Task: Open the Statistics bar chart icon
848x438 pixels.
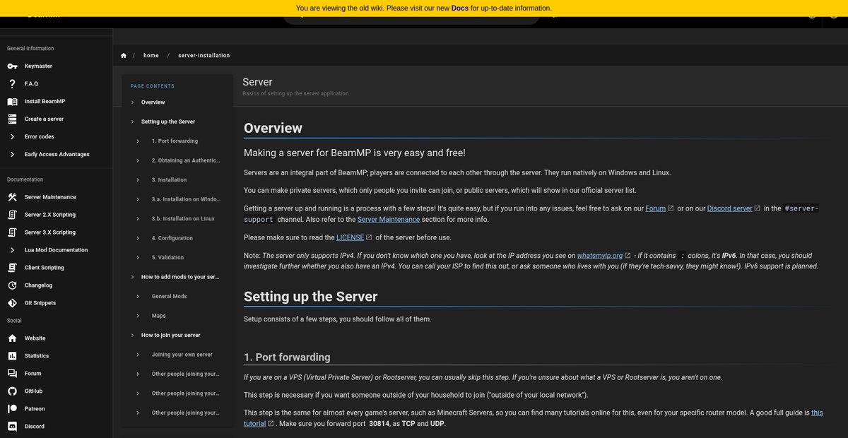Action: 12,356
